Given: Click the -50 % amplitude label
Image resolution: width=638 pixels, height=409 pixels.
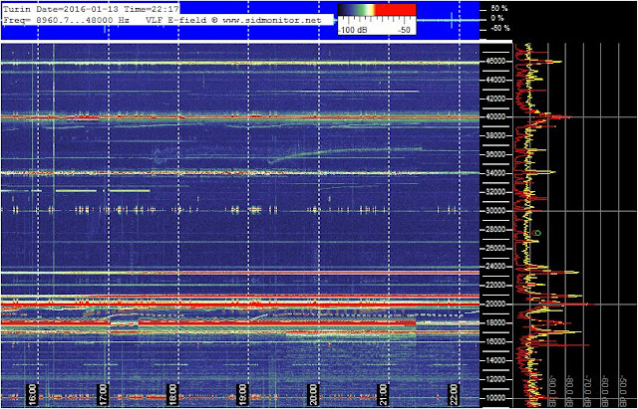Looking at the screenshot, I should 499,29.
